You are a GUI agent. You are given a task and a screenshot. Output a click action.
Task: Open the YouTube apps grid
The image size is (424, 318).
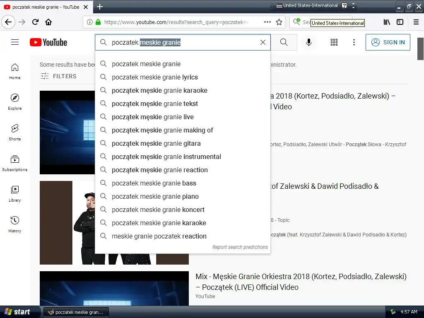[334, 42]
